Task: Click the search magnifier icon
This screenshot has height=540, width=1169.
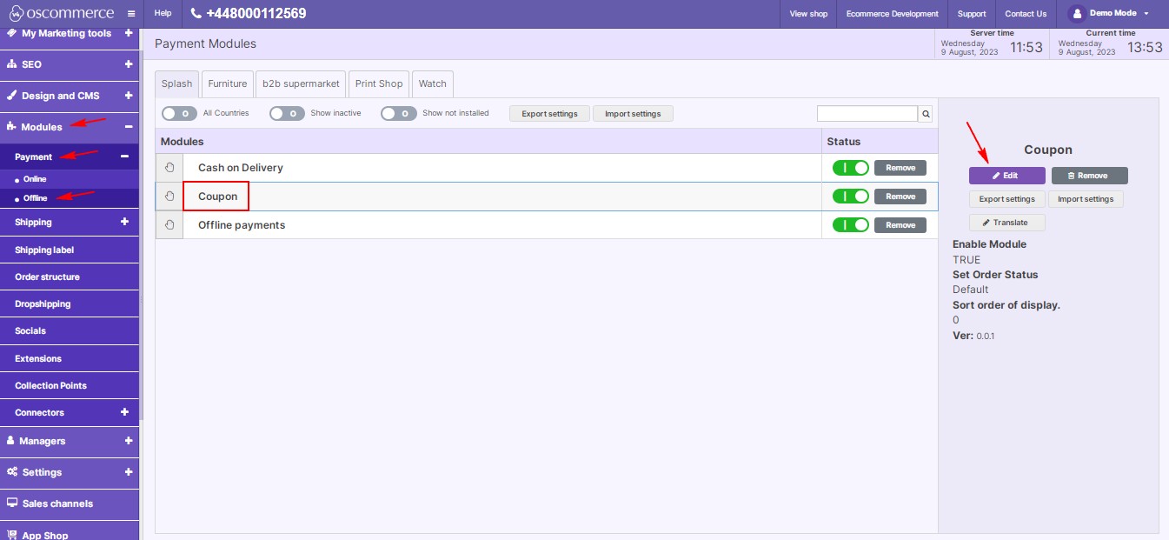Action: coord(925,113)
